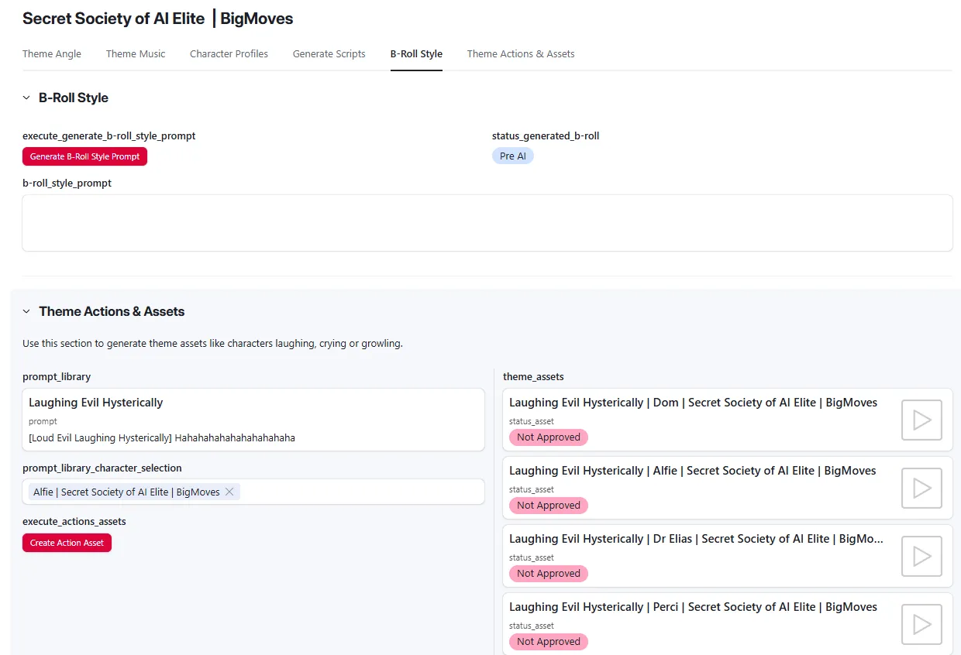The image size is (961, 655).
Task: Remove Alfie from character selection
Action: [x=229, y=492]
